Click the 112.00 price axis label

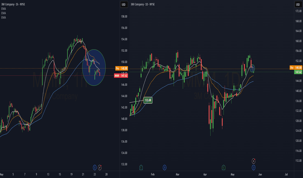[x=298, y=161]
